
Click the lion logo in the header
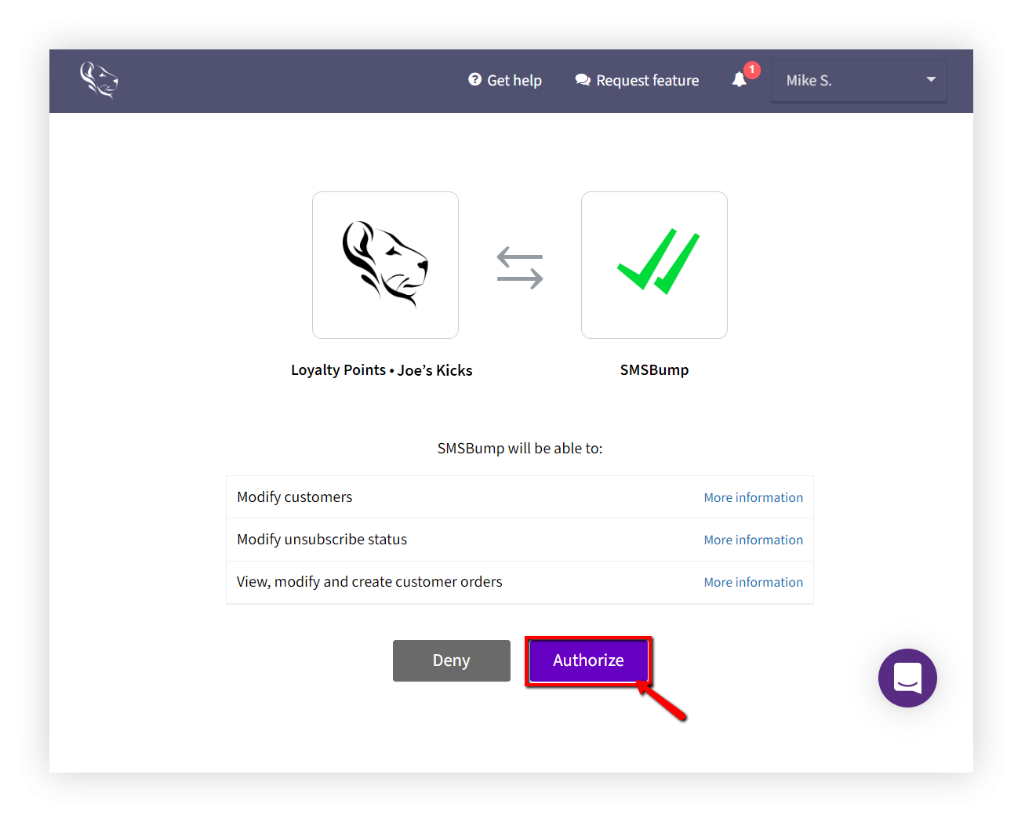[99, 80]
